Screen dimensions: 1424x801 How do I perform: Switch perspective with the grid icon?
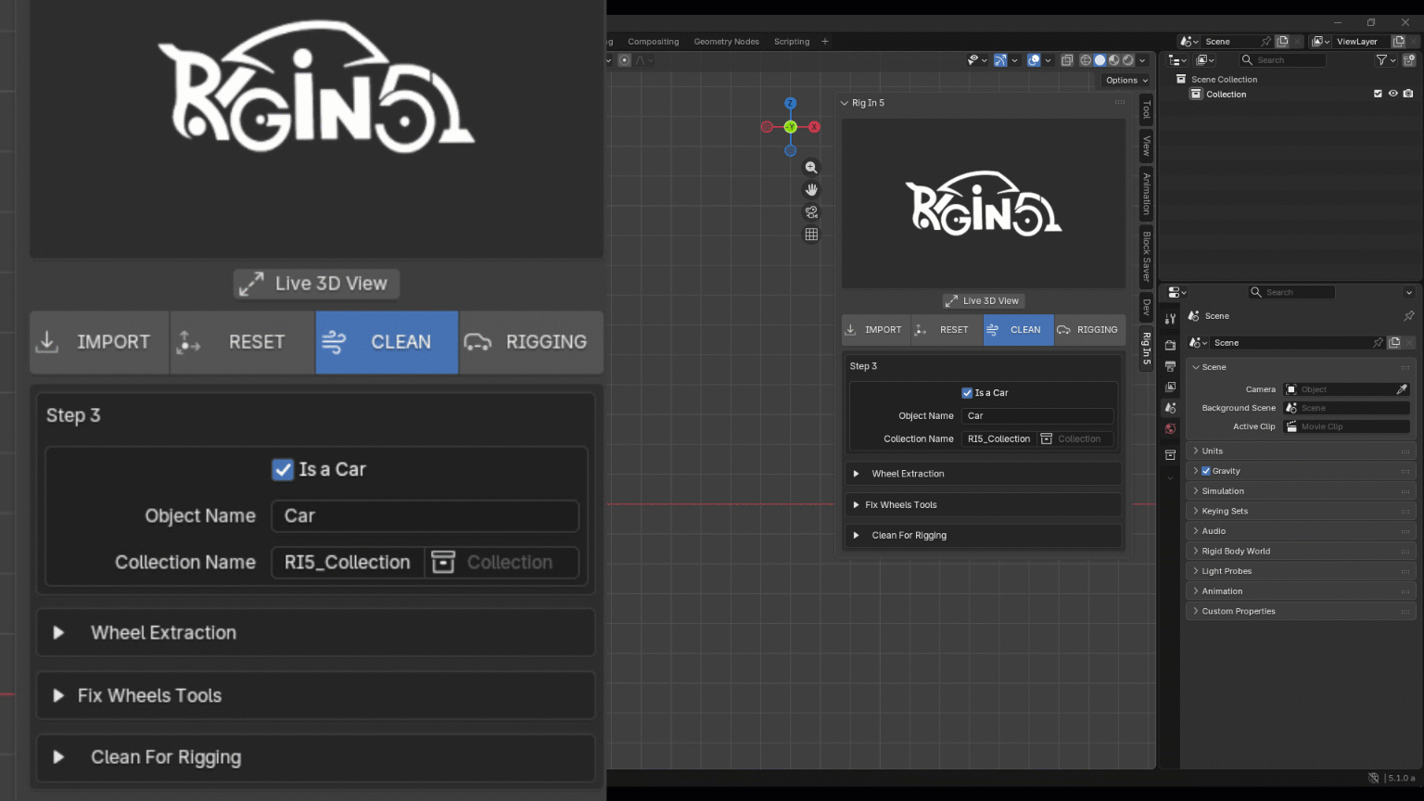coord(811,235)
